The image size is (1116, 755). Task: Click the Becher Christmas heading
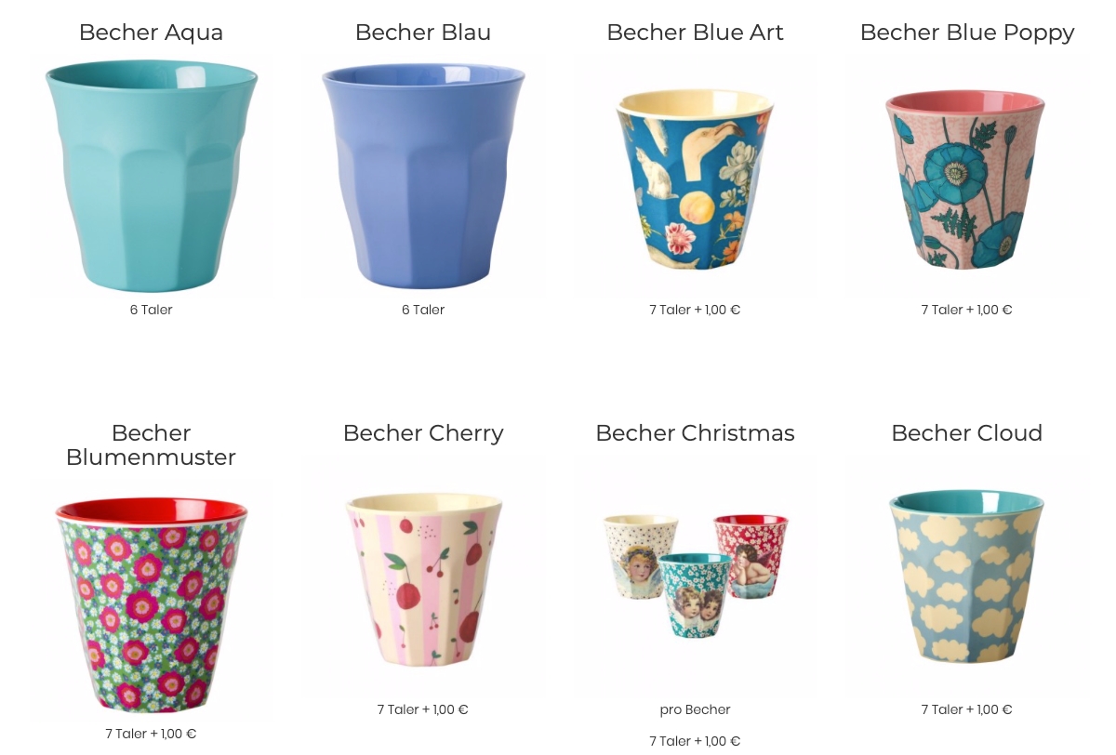(x=695, y=433)
